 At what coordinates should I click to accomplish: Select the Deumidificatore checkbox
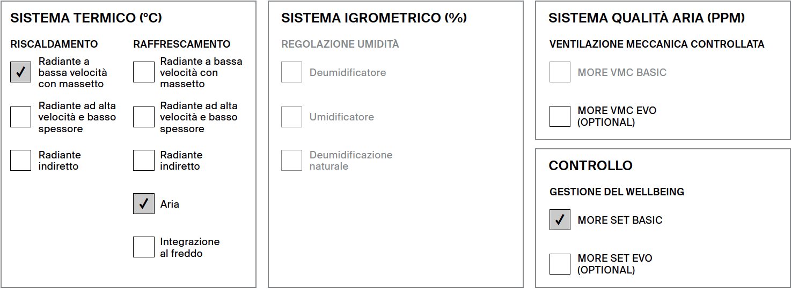(x=291, y=72)
